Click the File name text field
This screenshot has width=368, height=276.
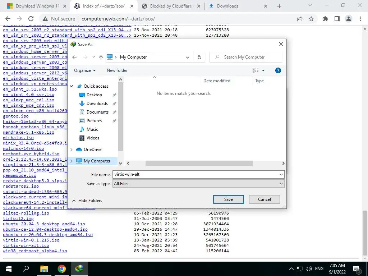tap(195, 174)
